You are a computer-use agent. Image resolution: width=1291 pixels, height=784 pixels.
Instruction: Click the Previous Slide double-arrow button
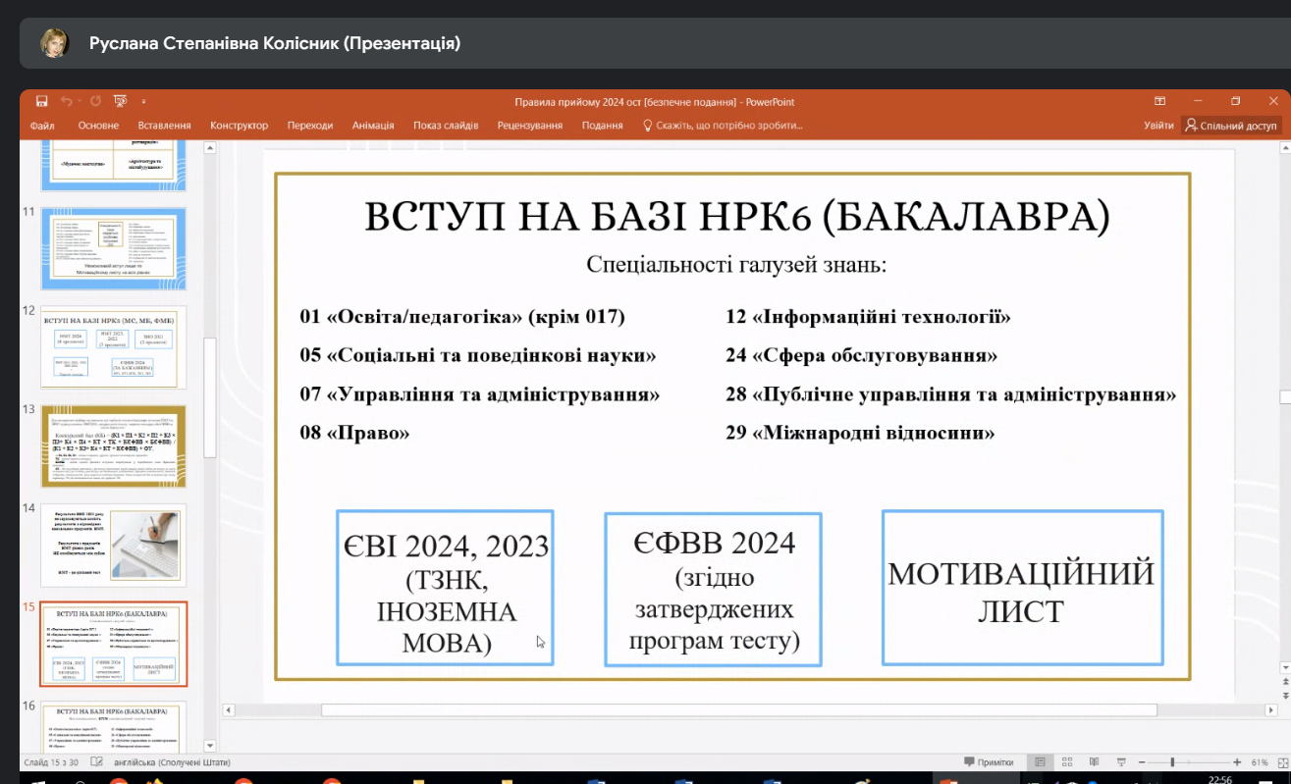point(1285,683)
